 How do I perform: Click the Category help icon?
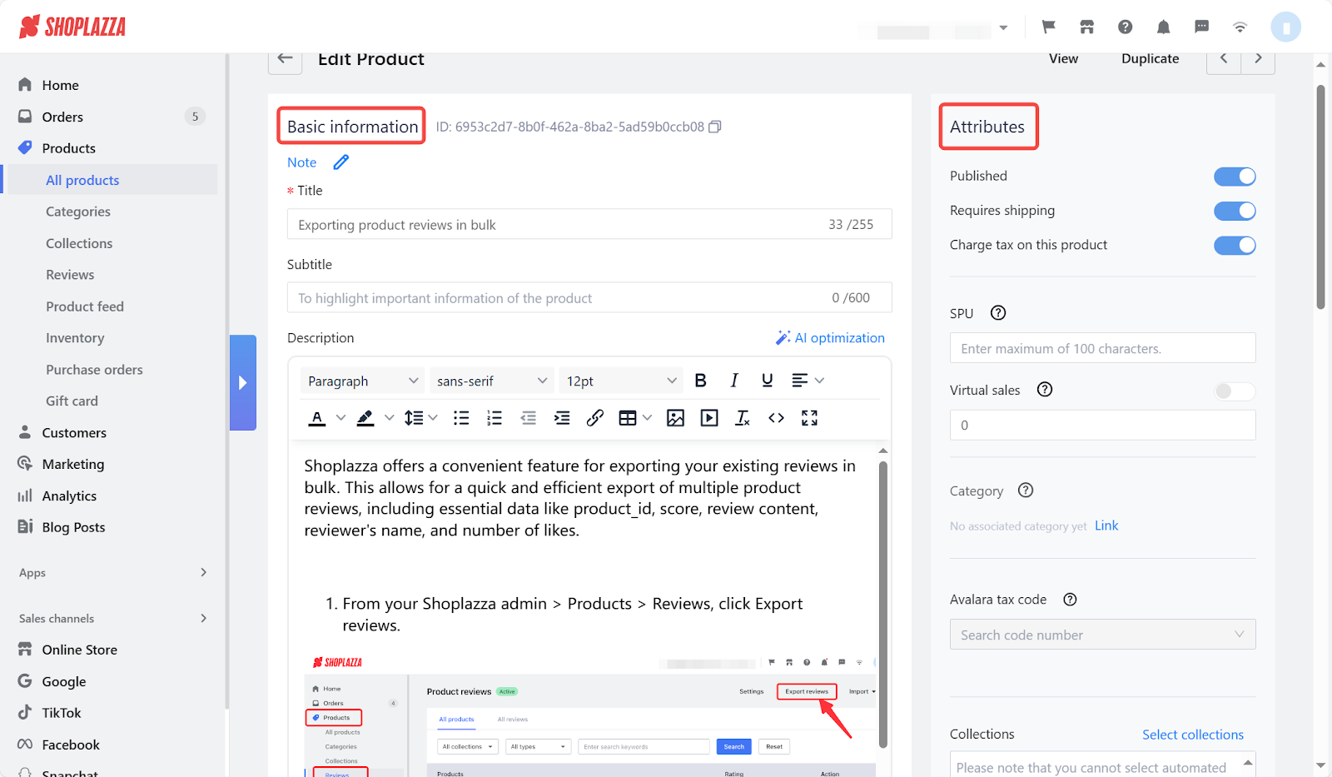pos(1026,491)
